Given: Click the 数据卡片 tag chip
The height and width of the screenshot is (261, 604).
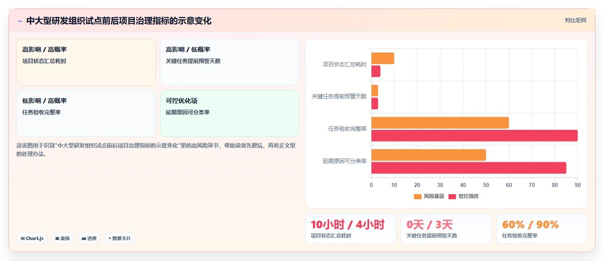Looking at the screenshot, I should (119, 238).
